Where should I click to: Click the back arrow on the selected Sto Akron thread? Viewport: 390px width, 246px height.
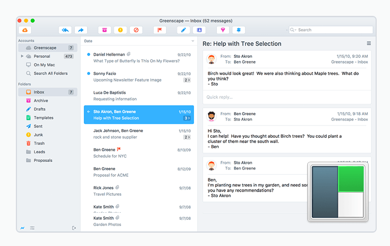tap(89, 112)
